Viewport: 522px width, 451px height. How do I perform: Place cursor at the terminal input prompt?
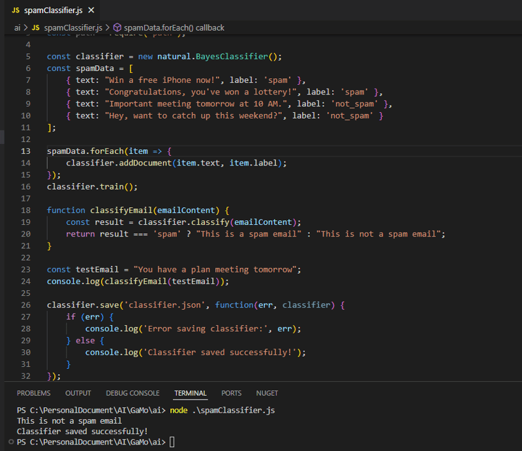click(172, 442)
